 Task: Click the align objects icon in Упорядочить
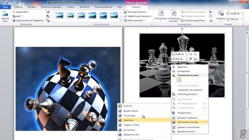tap(211, 12)
